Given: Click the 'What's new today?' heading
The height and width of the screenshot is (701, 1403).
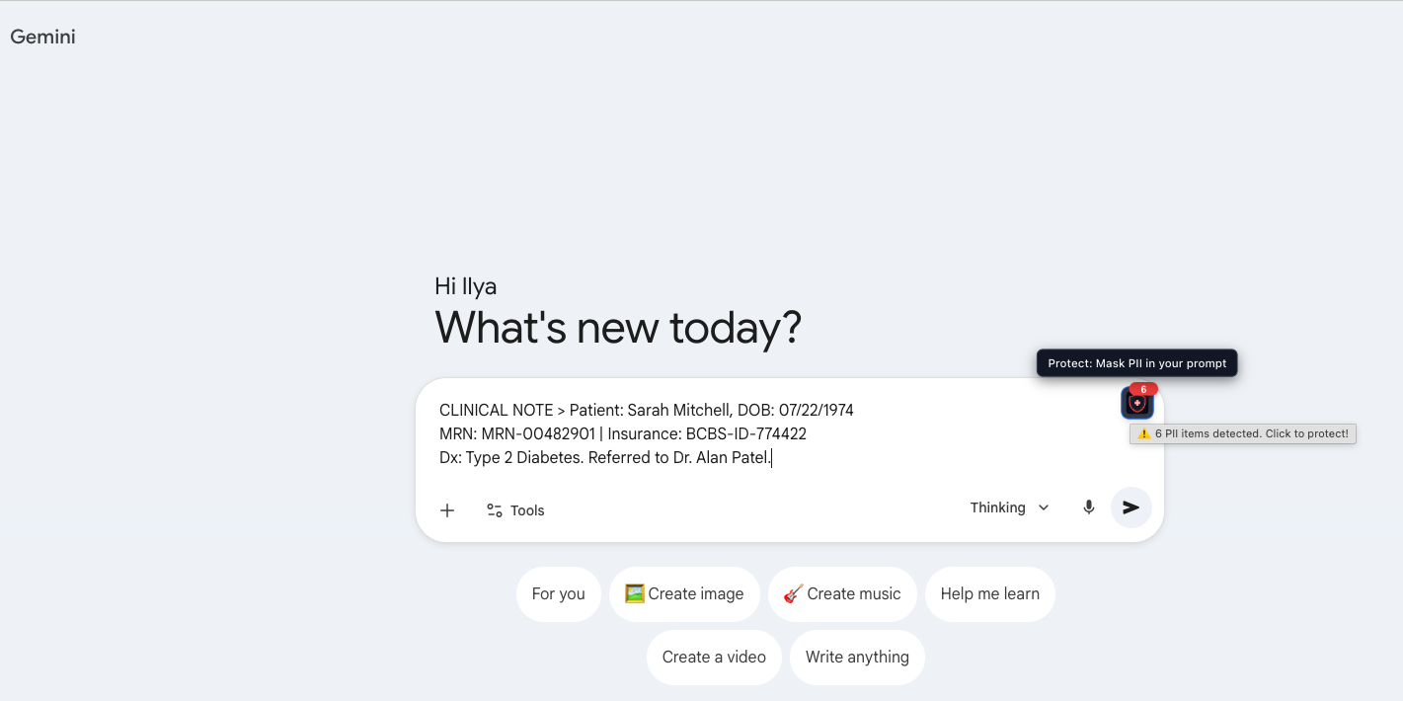Looking at the screenshot, I should (x=618, y=328).
